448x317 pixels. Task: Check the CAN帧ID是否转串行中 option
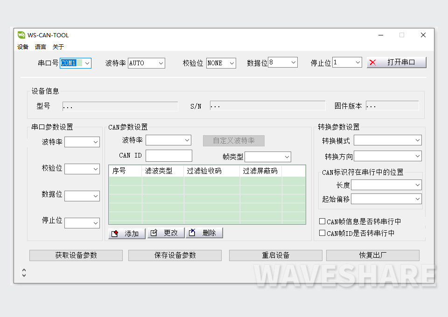point(322,232)
